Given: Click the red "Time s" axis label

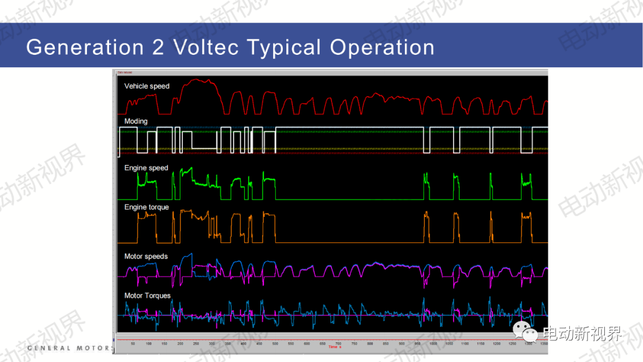Looking at the screenshot, I should [335, 347].
